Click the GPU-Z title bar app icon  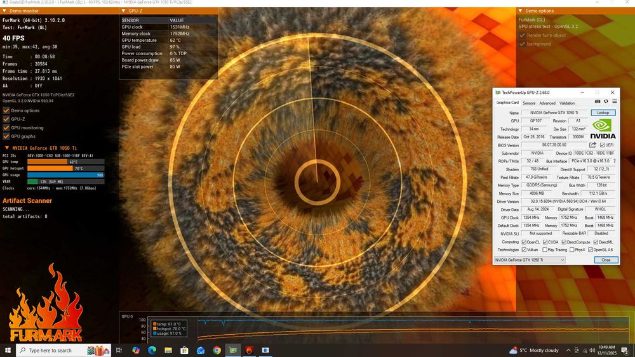tap(498, 93)
